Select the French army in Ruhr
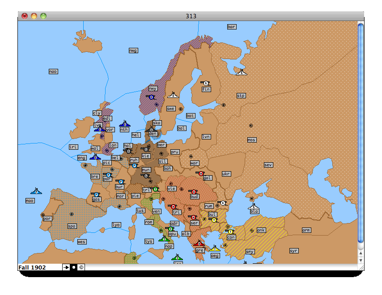The height and width of the screenshot is (295, 382). click(134, 165)
